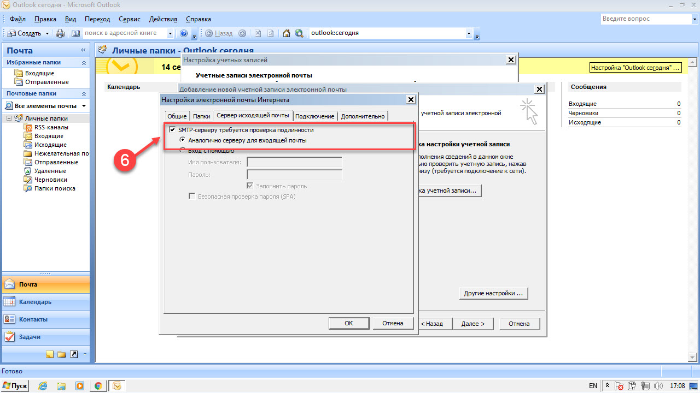Switch to the Подключение tab

click(x=314, y=116)
